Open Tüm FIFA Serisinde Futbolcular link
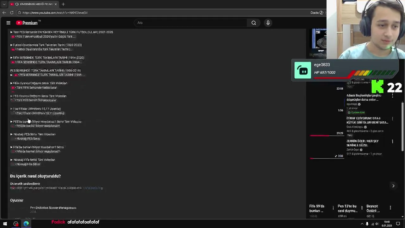Image resolution: width=405 pixels, height=228 pixels. pos(37,87)
